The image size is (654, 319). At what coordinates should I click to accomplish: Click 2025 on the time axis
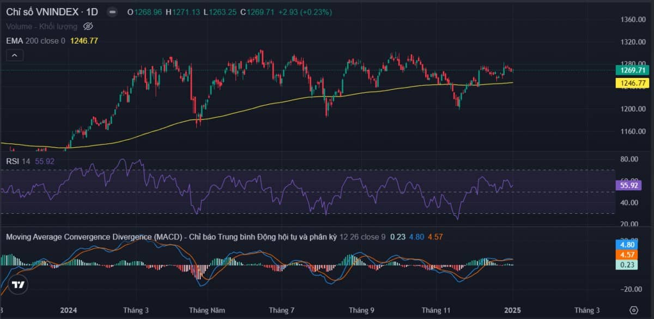[x=513, y=310]
